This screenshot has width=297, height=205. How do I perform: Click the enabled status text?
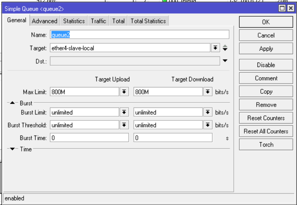[14, 198]
